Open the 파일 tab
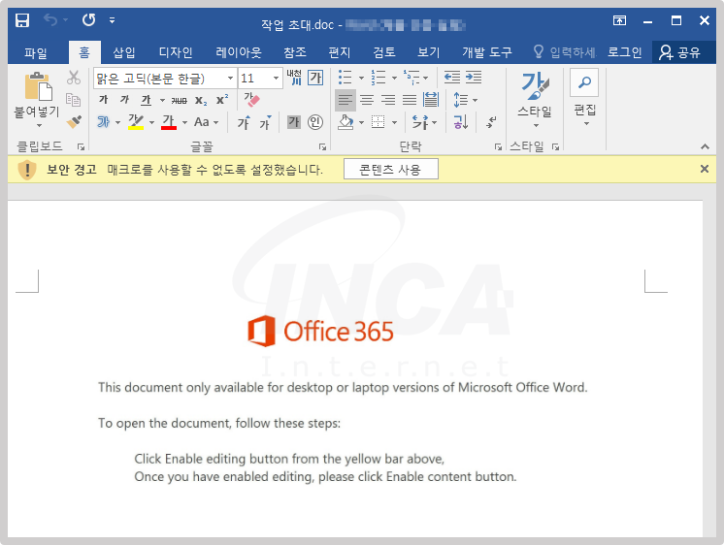724x545 pixels. (36, 52)
